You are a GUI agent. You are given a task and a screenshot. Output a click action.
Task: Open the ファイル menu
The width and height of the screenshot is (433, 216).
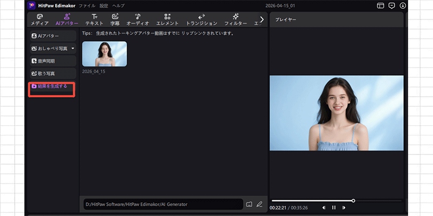(87, 5)
